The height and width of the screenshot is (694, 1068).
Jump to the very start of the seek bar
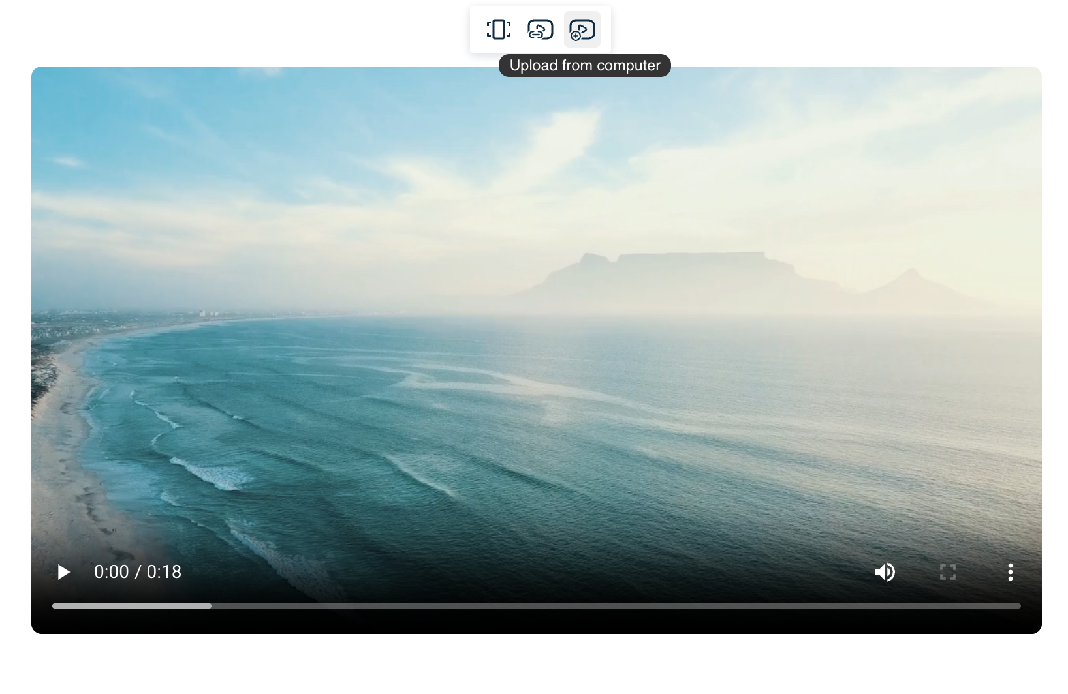54,606
